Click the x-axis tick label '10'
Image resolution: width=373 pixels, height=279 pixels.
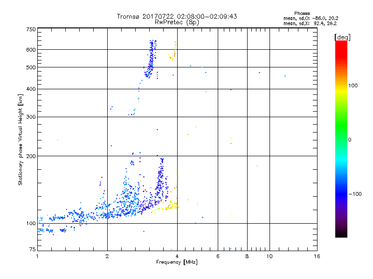[269, 256]
